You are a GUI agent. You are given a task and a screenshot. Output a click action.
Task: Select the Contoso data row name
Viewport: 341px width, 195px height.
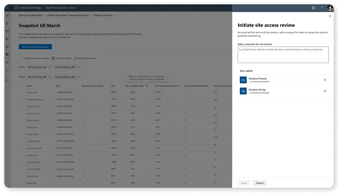click(x=32, y=176)
